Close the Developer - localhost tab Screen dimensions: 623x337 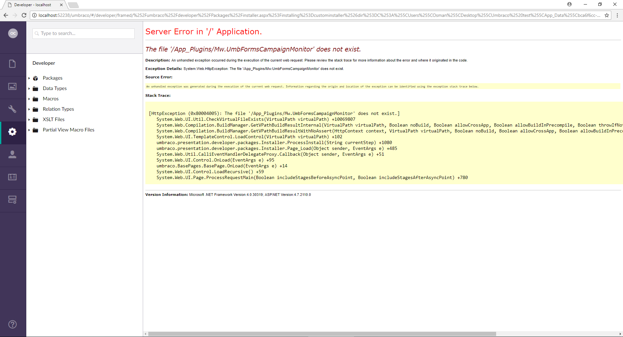pyautogui.click(x=61, y=5)
